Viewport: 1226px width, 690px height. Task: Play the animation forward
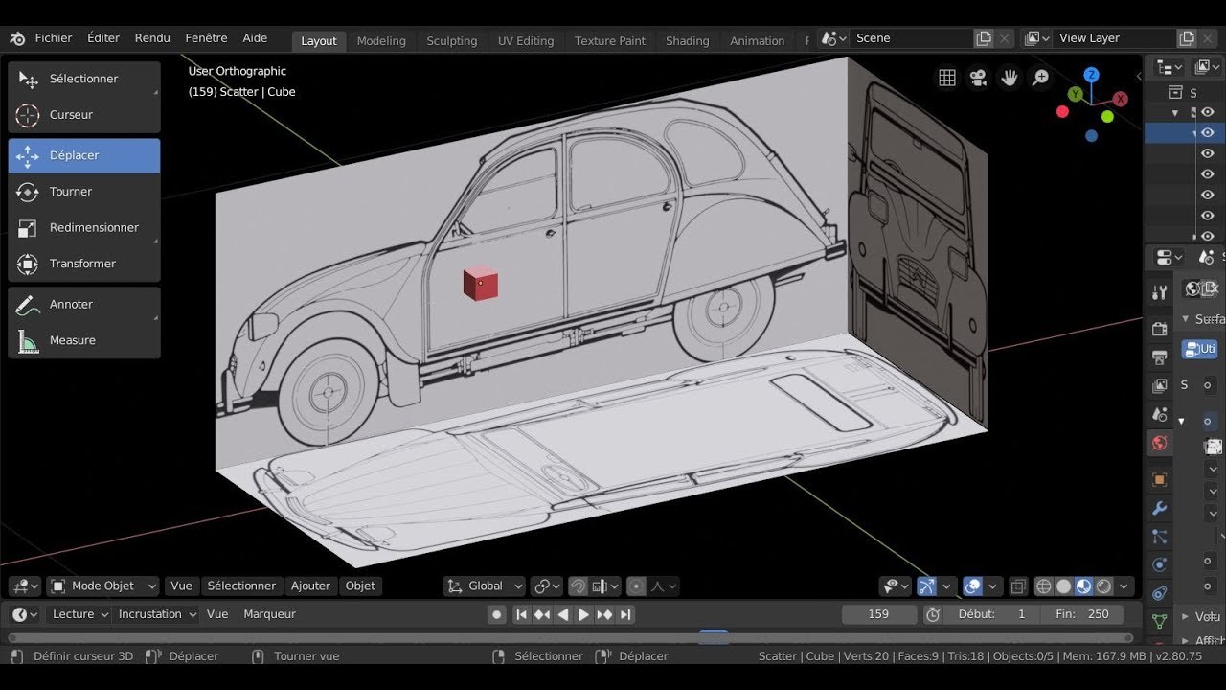(583, 614)
